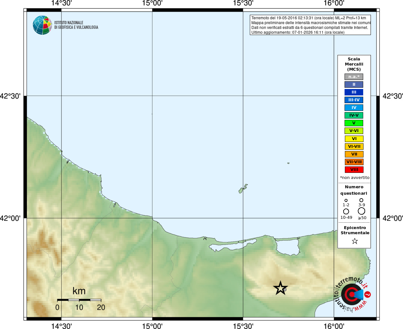Select the intensity IV swatch
Screen dimensions: 403x329
pyautogui.click(x=354, y=108)
